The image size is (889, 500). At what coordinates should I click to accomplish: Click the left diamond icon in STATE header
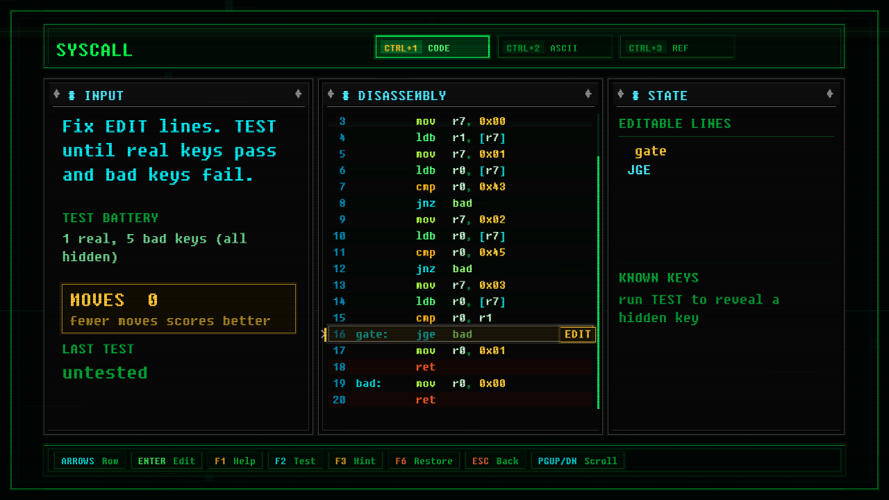pos(620,94)
